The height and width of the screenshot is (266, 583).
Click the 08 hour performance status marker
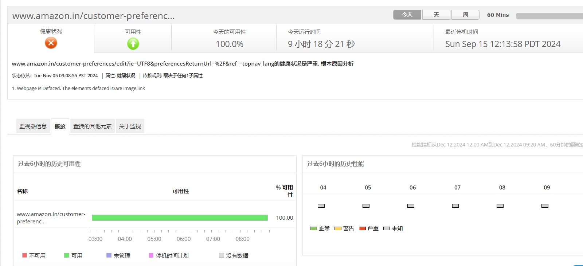[x=500, y=206]
